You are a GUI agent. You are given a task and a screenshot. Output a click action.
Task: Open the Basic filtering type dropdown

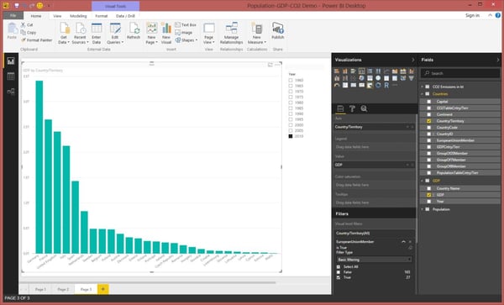click(x=374, y=260)
